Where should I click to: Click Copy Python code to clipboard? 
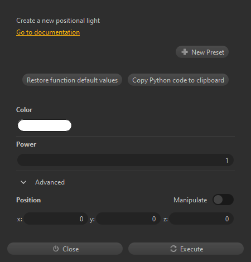178,80
